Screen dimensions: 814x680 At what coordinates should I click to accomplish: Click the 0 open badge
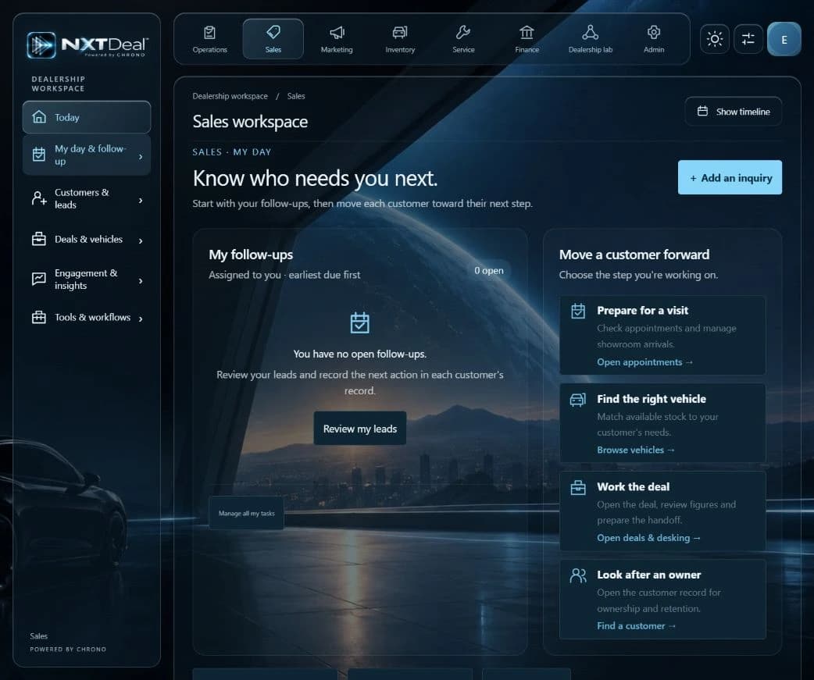pos(488,270)
